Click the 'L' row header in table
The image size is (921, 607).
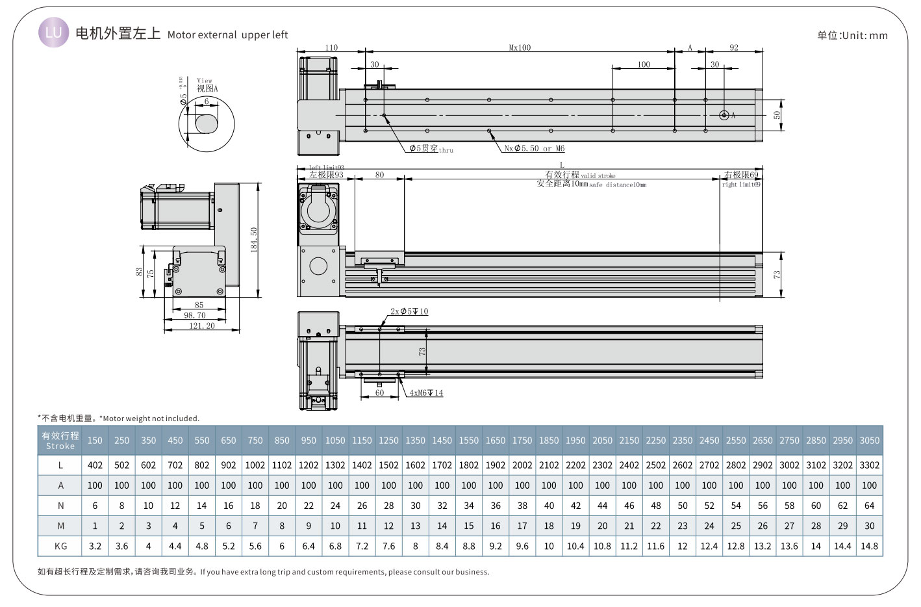coord(60,465)
